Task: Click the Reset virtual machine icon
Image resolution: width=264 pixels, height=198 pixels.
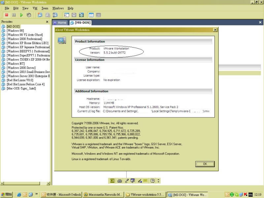Action: [x=29, y=15]
